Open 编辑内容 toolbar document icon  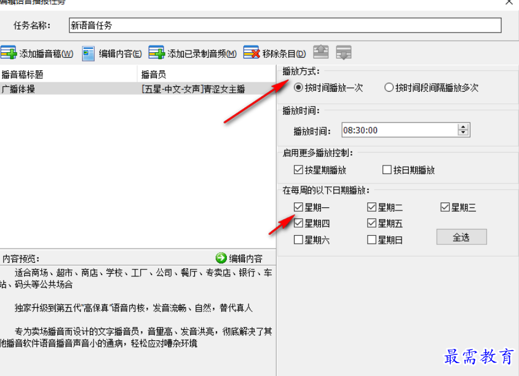[x=89, y=54]
